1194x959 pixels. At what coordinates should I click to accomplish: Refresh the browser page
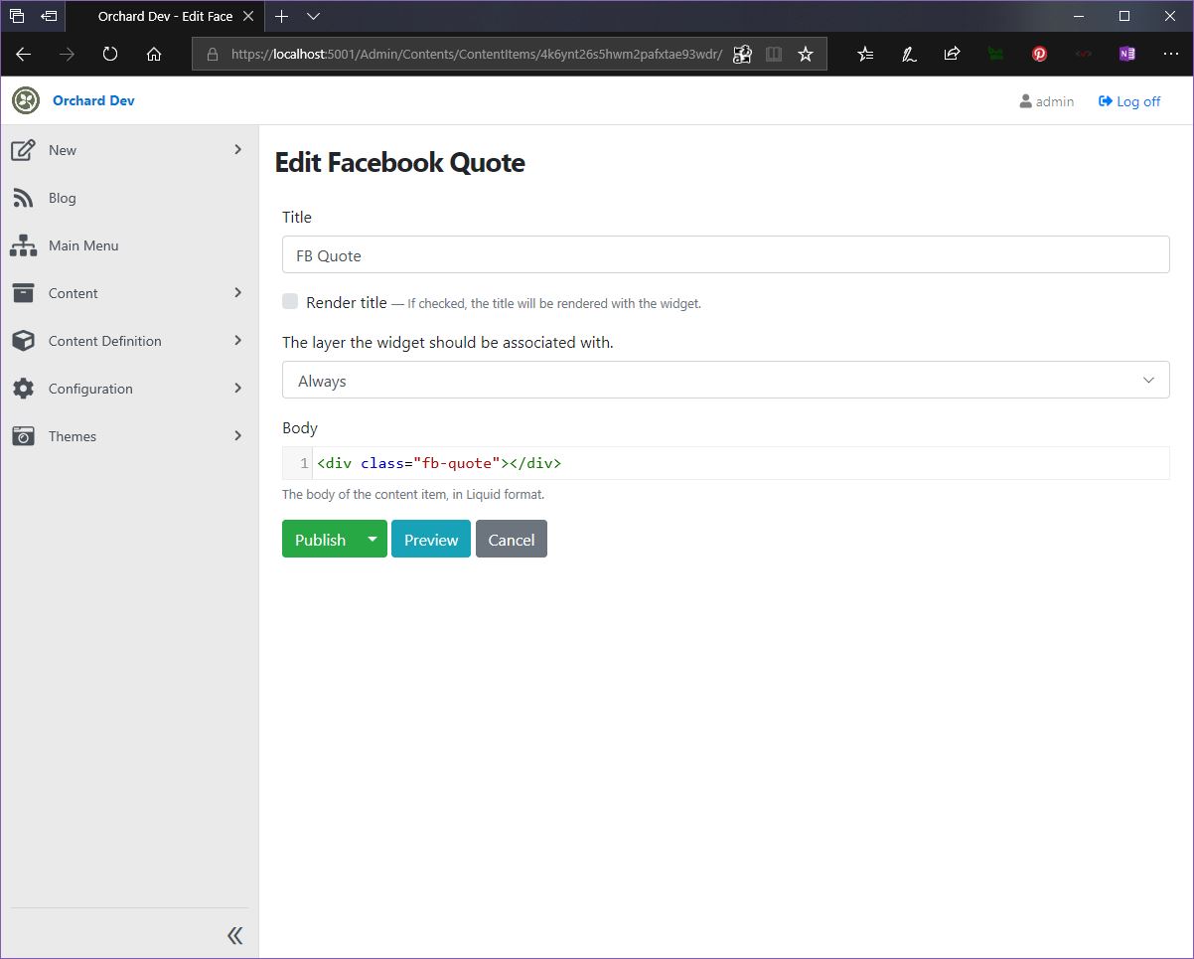click(x=110, y=55)
